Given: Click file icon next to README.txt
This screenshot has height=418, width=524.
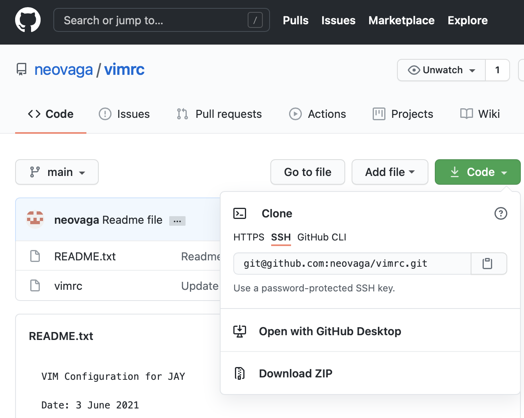Looking at the screenshot, I should 35,256.
